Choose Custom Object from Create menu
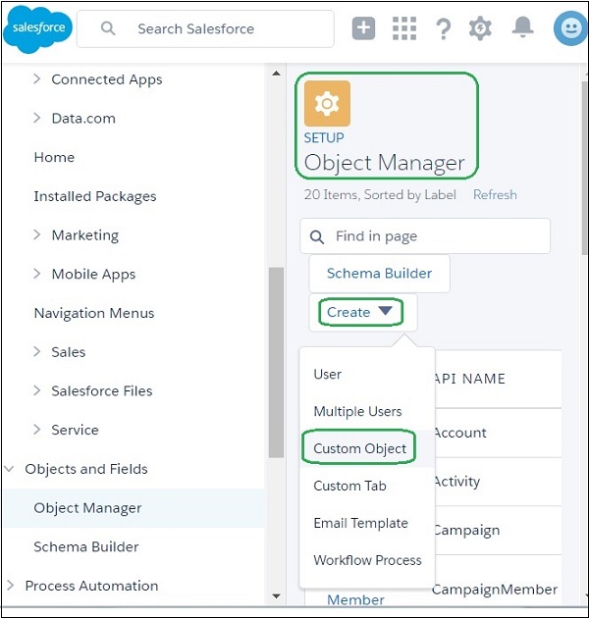 pos(359,448)
